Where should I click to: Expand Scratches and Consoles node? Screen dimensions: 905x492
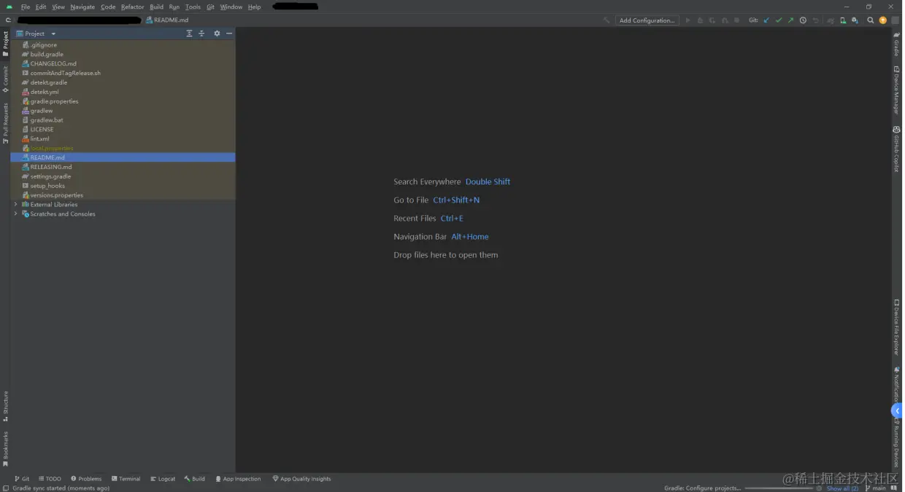tap(15, 214)
